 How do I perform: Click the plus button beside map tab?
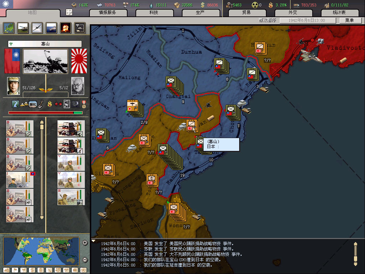[x=69, y=12]
